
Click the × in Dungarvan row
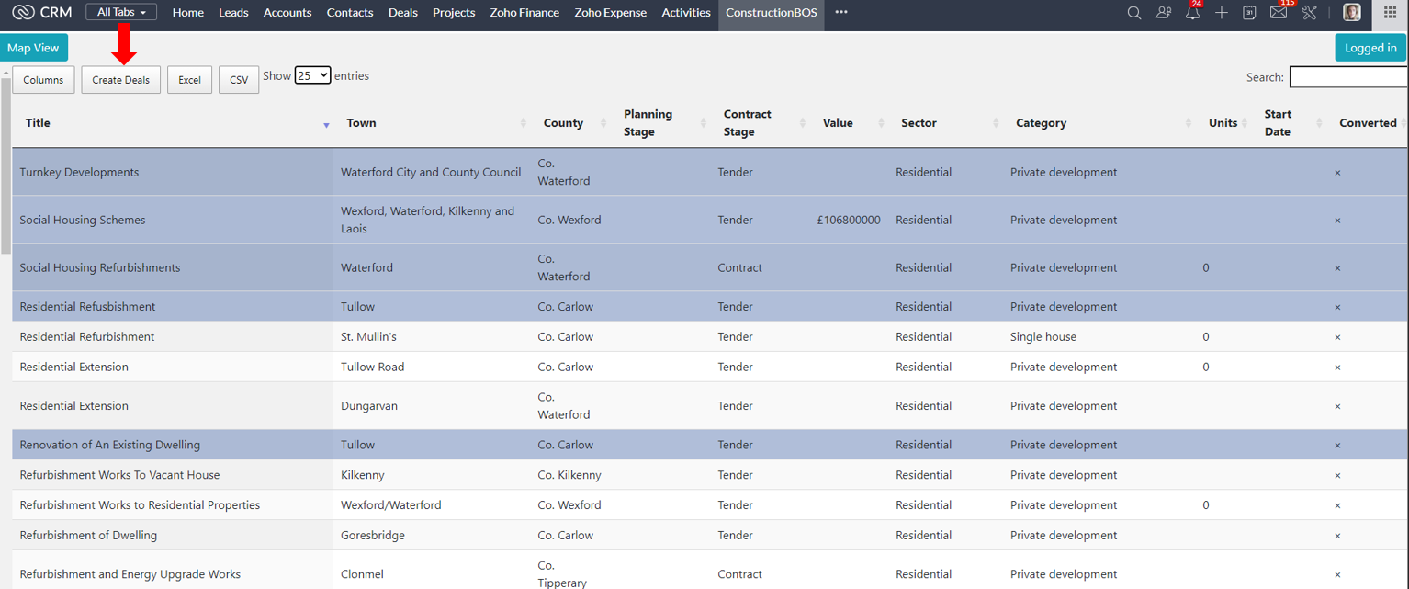(1337, 406)
